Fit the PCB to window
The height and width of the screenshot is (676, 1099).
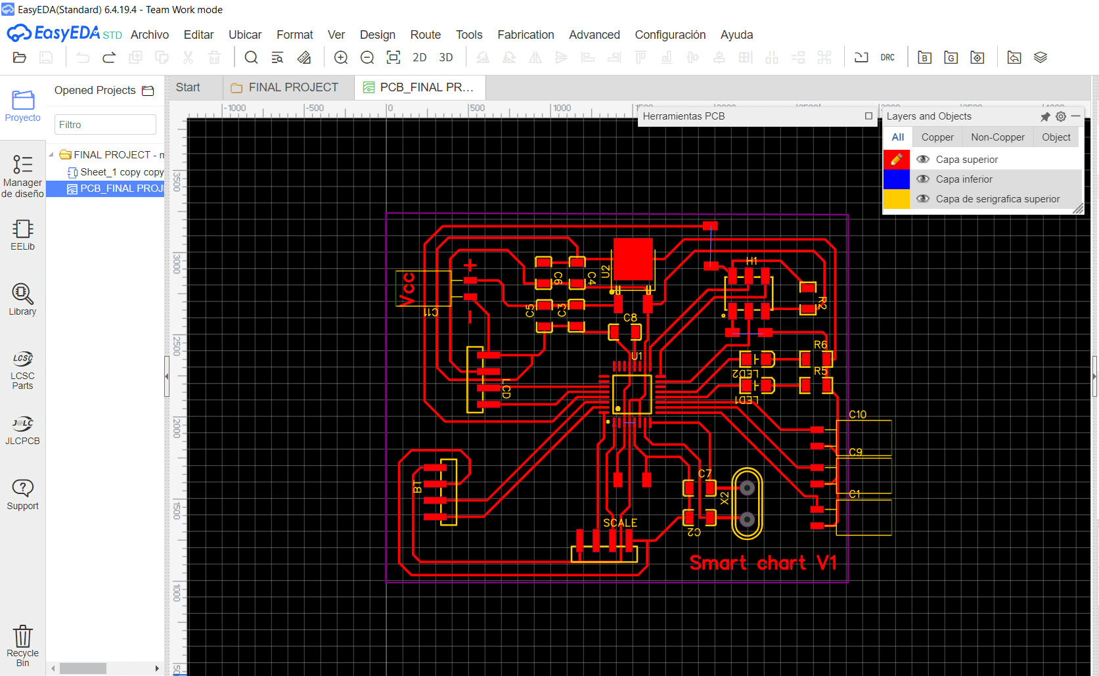(393, 58)
